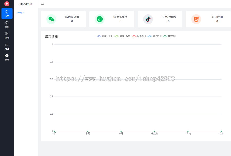Toggle the 网页应用 series in chart legend

139,36
